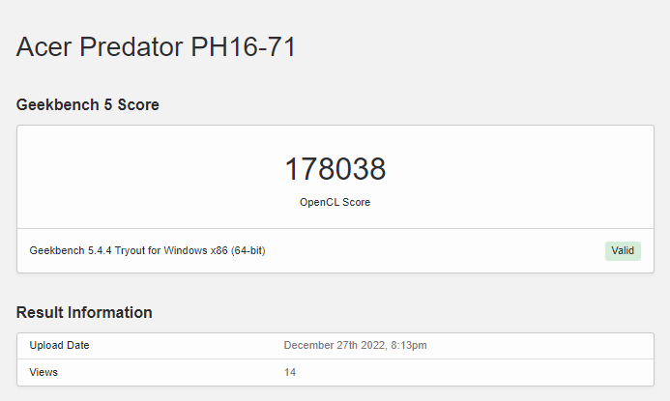The image size is (670, 401).
Task: Click the December 27th 2022 date
Action: [x=333, y=345]
